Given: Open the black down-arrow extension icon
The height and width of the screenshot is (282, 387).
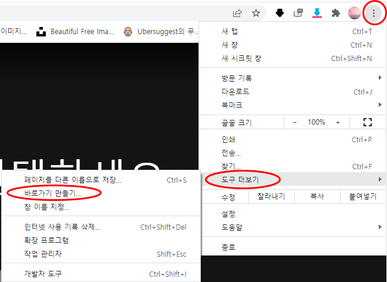Looking at the screenshot, I should [280, 13].
